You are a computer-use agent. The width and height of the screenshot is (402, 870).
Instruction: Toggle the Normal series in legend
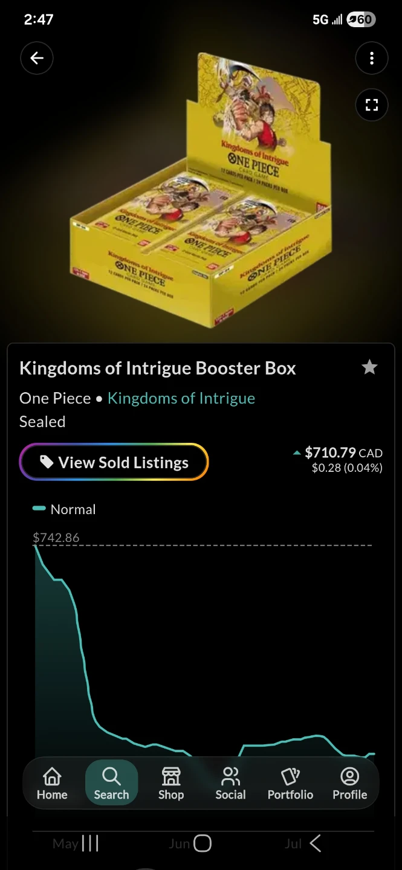click(64, 509)
